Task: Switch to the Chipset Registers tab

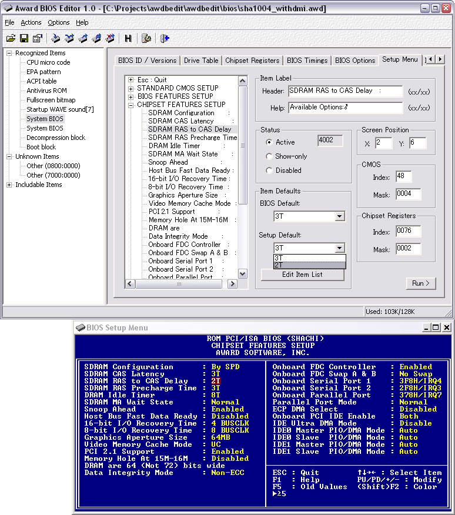Action: pos(252,61)
